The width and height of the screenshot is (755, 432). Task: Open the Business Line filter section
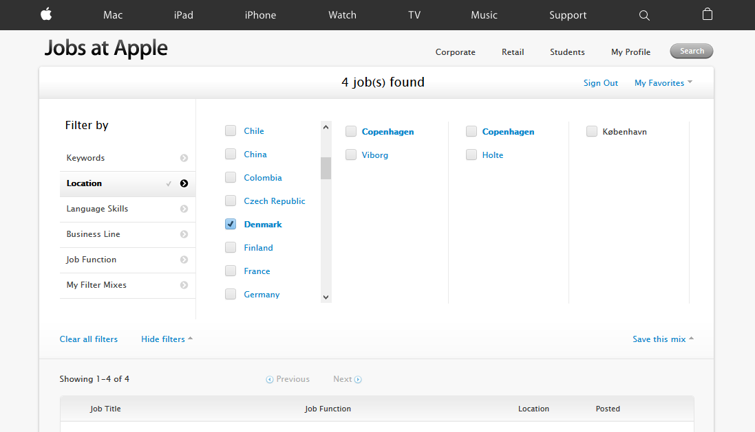(x=127, y=234)
